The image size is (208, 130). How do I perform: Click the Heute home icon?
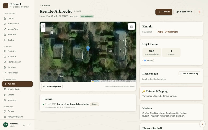[x=5, y=18]
